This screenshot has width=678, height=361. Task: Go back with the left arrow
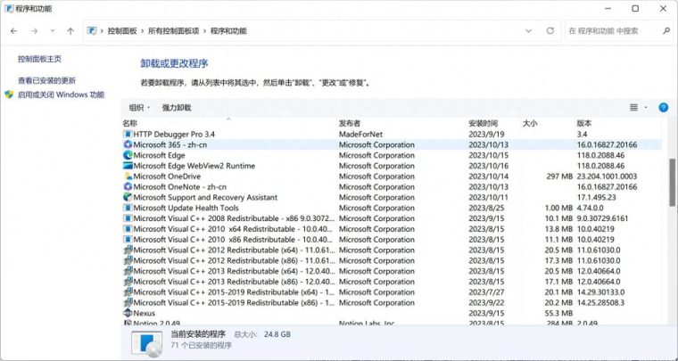[13, 31]
